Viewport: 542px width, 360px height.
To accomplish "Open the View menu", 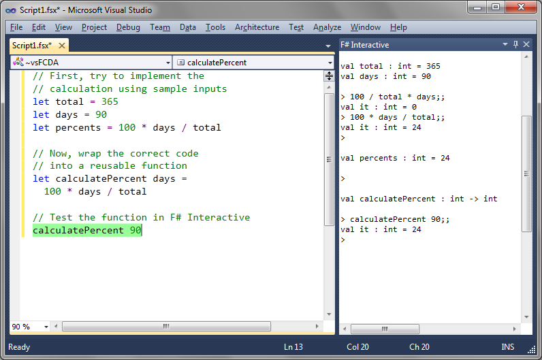I will tap(63, 27).
